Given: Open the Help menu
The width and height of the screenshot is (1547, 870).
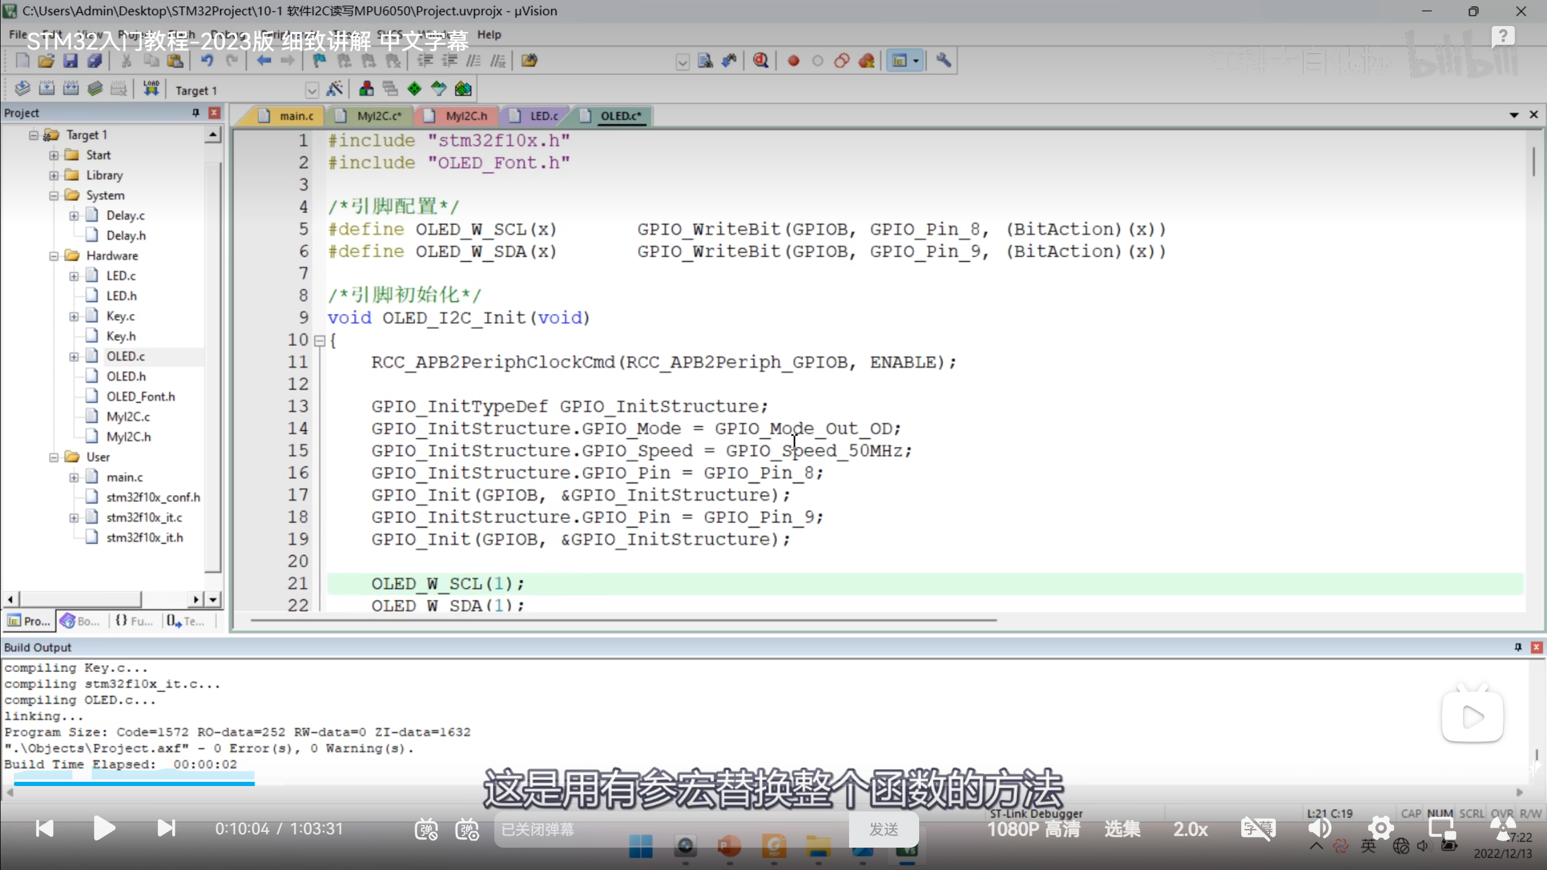Looking at the screenshot, I should (489, 34).
